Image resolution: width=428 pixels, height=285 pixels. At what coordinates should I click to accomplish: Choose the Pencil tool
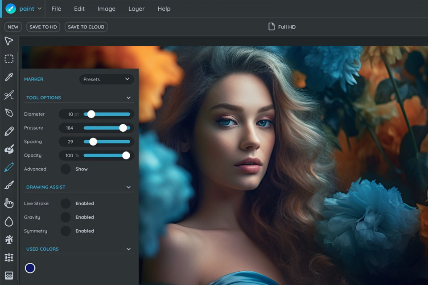(x=8, y=130)
